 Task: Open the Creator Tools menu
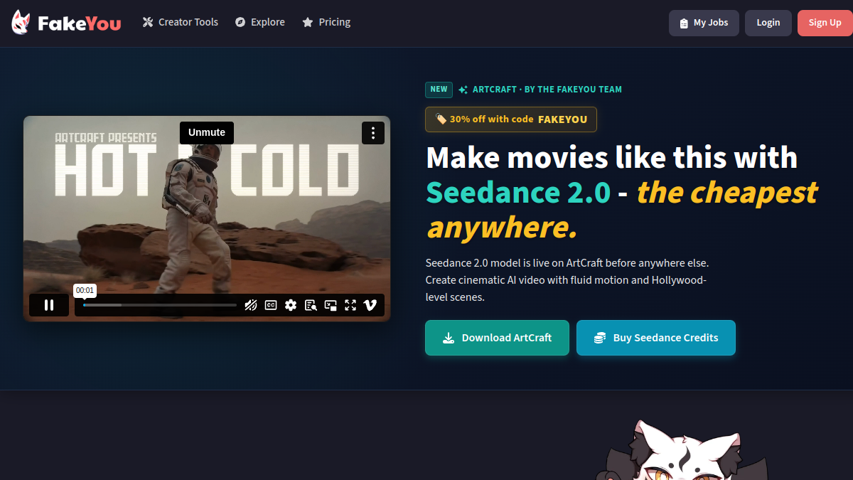point(181,22)
